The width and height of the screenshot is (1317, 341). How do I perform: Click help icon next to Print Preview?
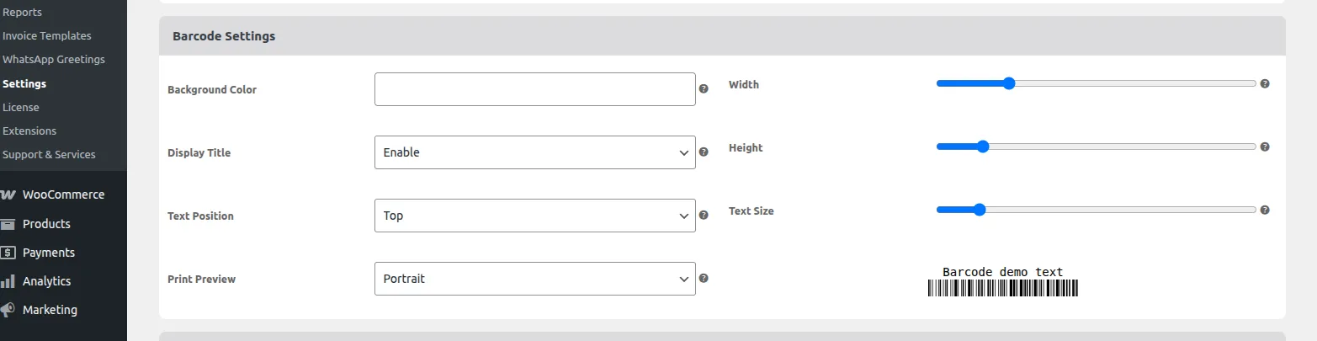coord(704,278)
